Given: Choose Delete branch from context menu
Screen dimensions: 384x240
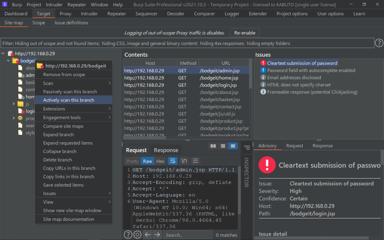Looking at the screenshot, I should click(74, 160).
